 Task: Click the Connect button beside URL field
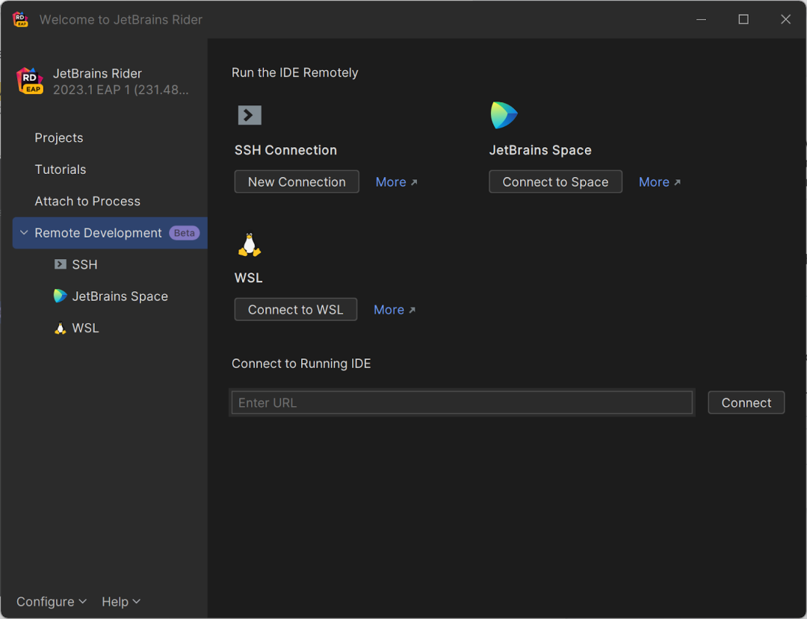click(746, 402)
